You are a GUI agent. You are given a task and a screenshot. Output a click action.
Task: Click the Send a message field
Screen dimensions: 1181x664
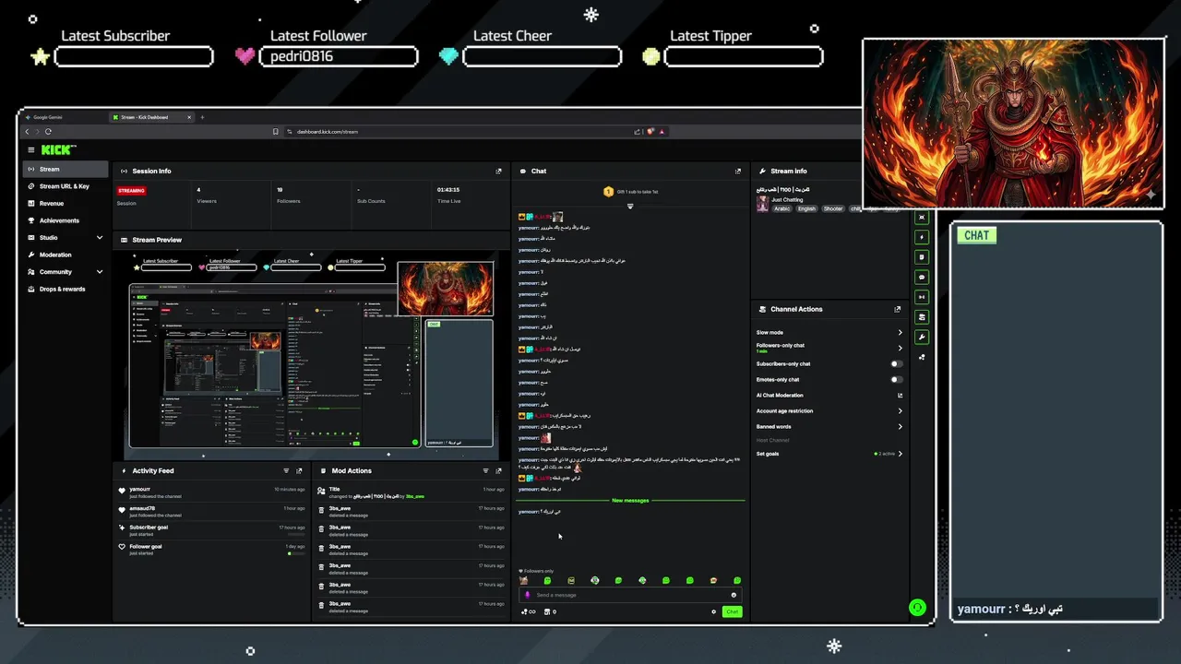tap(632, 595)
